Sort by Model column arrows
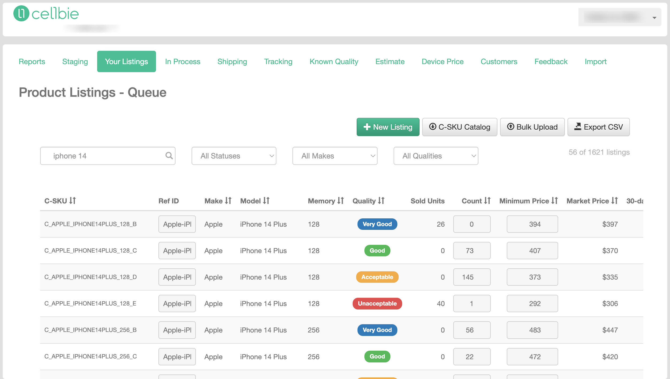This screenshot has height=379, width=670. 266,200
